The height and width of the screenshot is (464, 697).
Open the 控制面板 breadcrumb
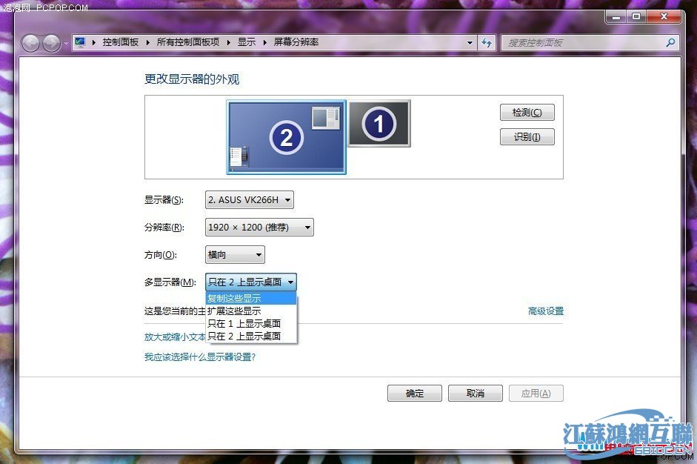121,42
